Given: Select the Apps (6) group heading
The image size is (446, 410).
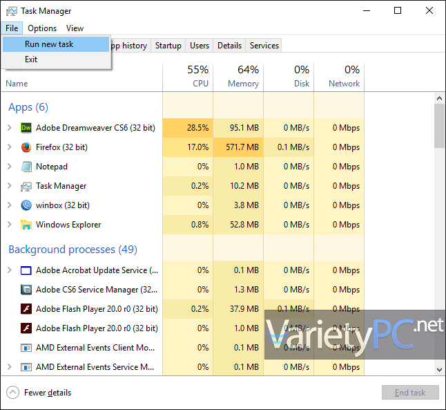Looking at the screenshot, I should 28,107.
